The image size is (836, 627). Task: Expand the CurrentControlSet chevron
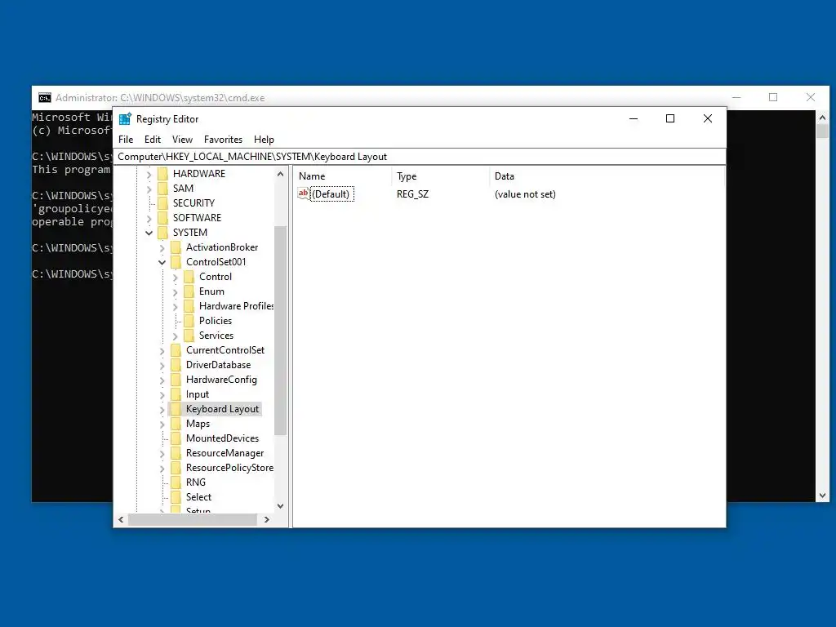tap(162, 351)
